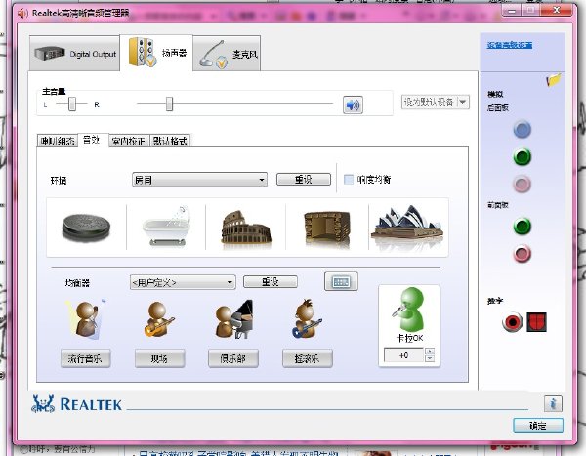Reset the environment with 重设 button
This screenshot has height=456, width=586.
[304, 180]
